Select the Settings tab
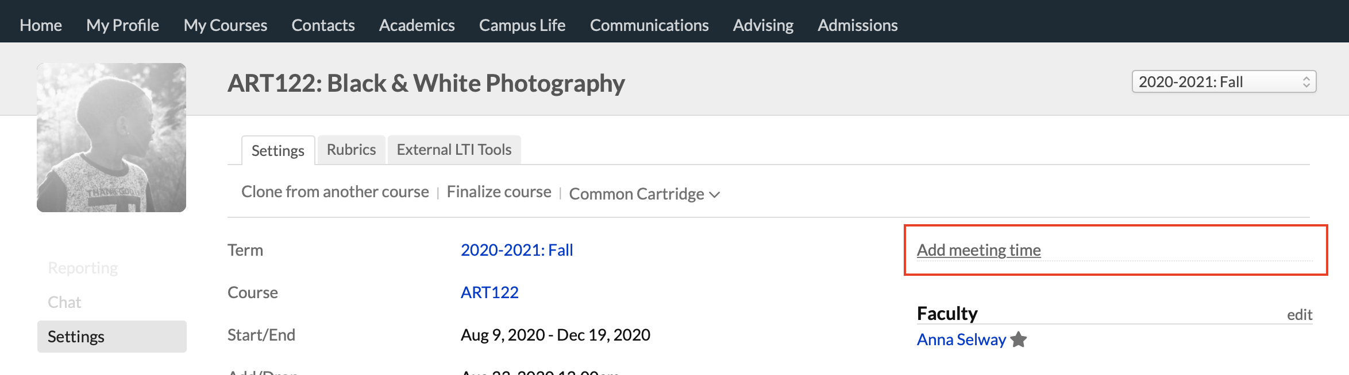This screenshot has width=1349, height=375. (278, 150)
